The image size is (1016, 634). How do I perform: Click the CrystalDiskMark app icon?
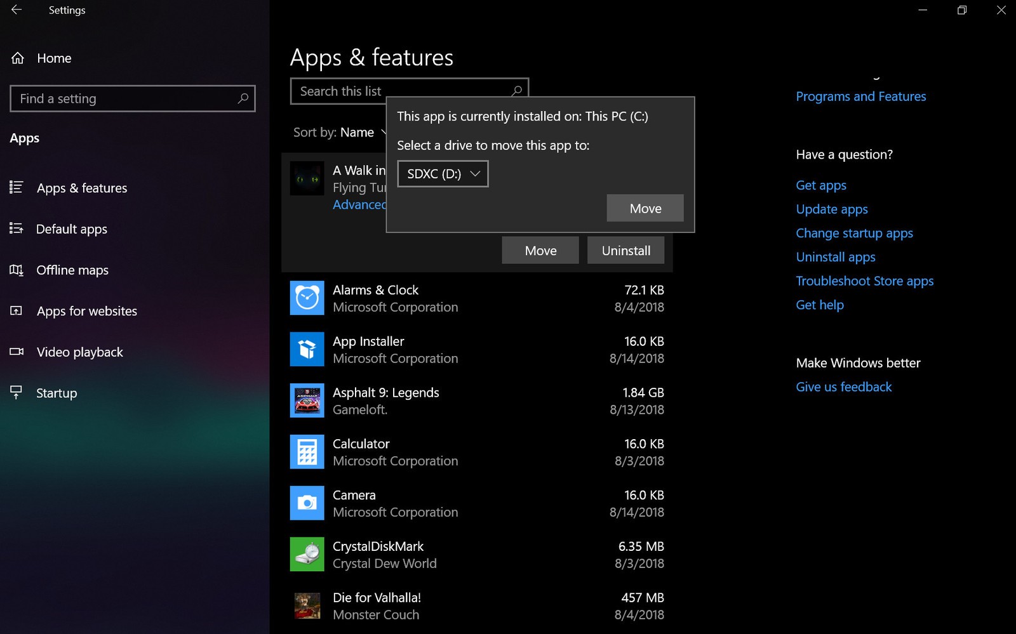[x=307, y=555]
